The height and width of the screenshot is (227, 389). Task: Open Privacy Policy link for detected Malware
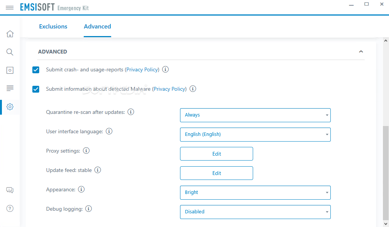coord(169,89)
